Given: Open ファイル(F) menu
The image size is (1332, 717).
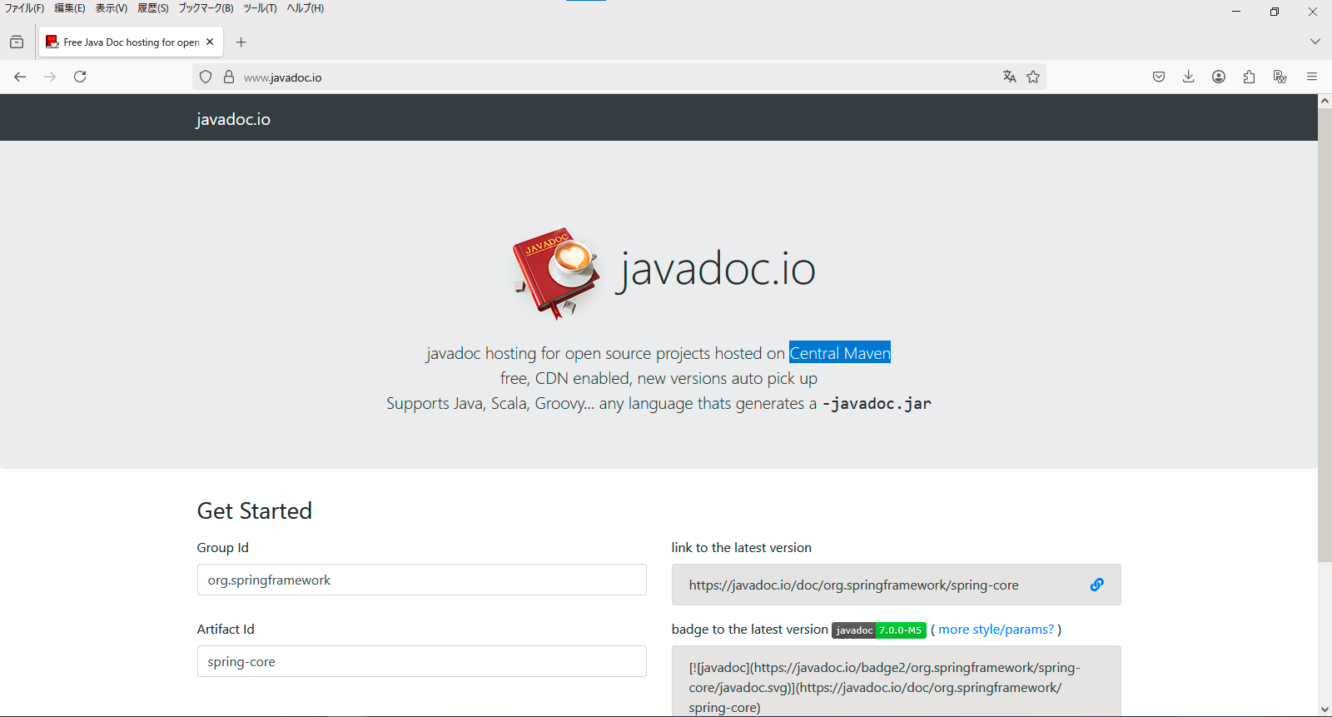Looking at the screenshot, I should 24,8.
